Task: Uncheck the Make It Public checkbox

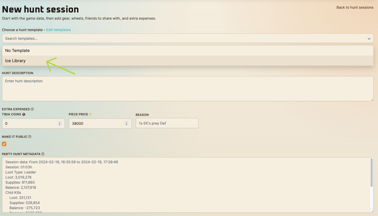Action: tap(4, 144)
